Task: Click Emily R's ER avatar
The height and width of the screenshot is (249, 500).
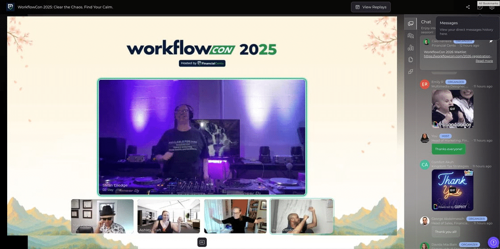Action: (425, 84)
